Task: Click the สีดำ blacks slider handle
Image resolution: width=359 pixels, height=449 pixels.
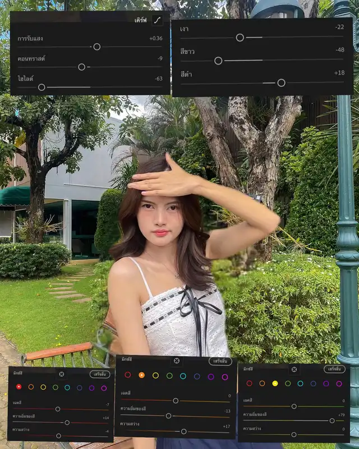Action: [281, 83]
